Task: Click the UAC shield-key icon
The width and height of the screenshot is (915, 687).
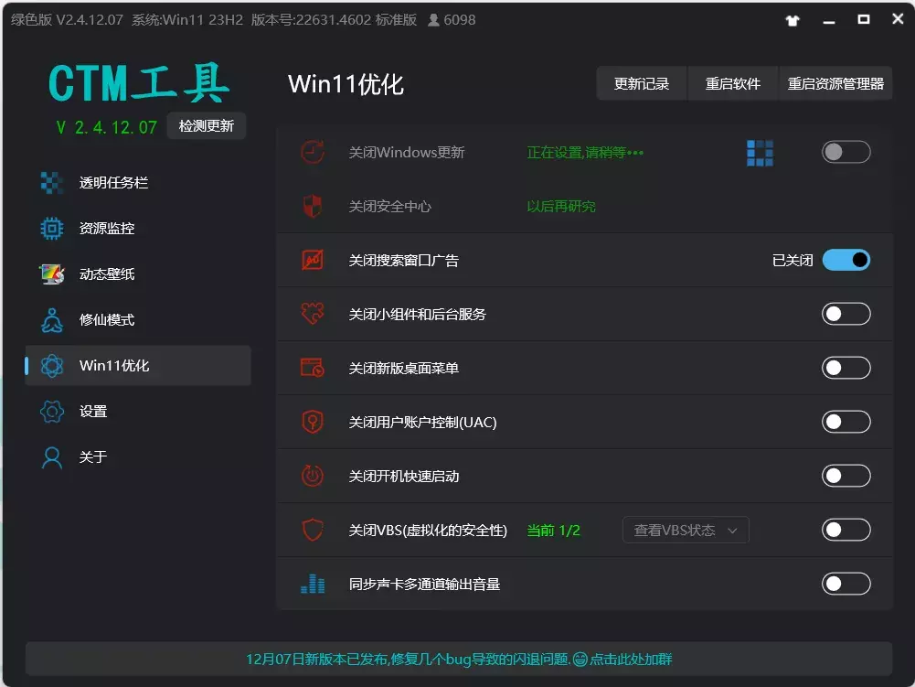Action: (313, 422)
